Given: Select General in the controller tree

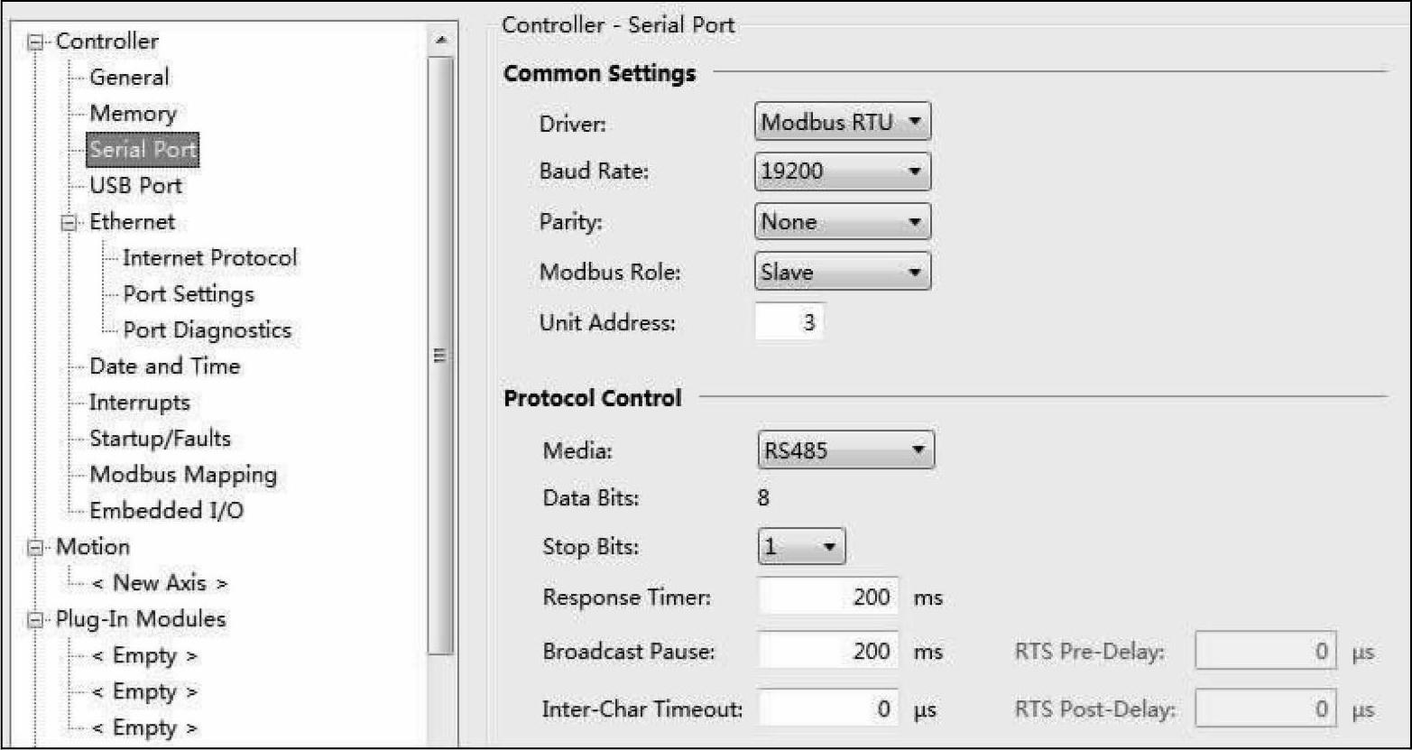Looking at the screenshot, I should (129, 78).
